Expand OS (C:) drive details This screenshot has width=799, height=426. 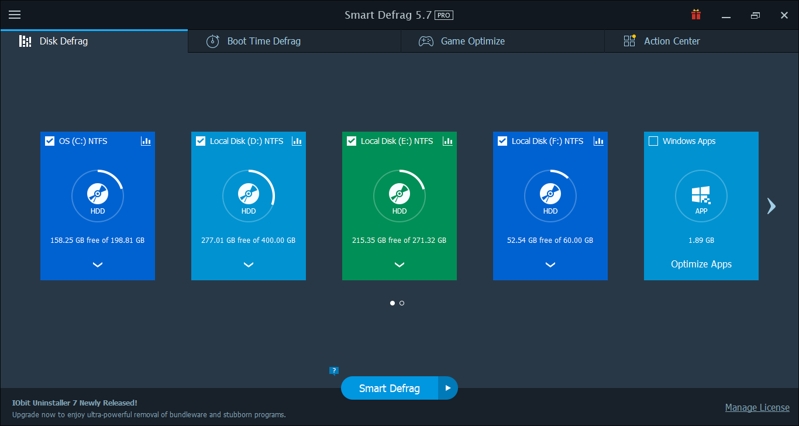[x=98, y=264]
